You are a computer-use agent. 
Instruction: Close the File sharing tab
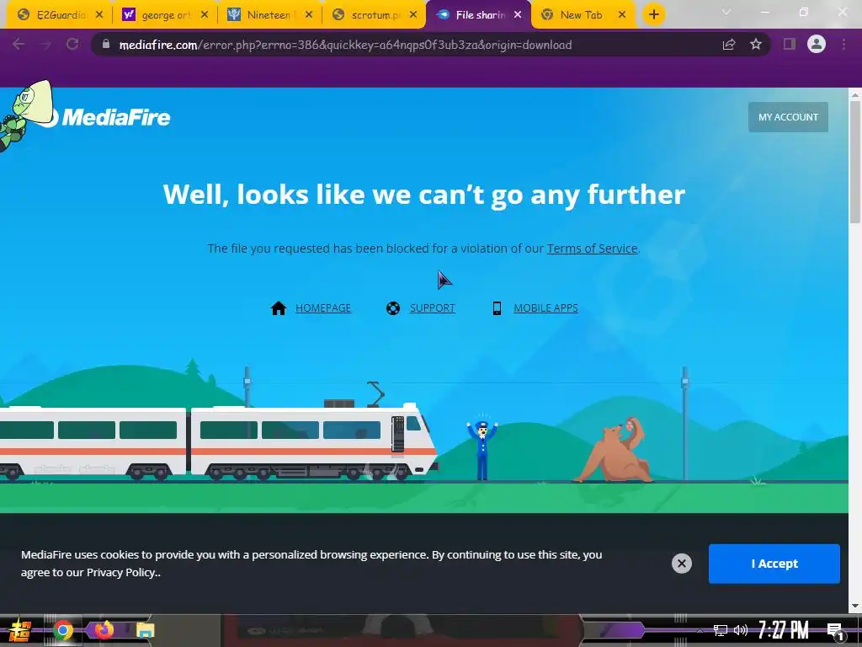pyautogui.click(x=518, y=15)
